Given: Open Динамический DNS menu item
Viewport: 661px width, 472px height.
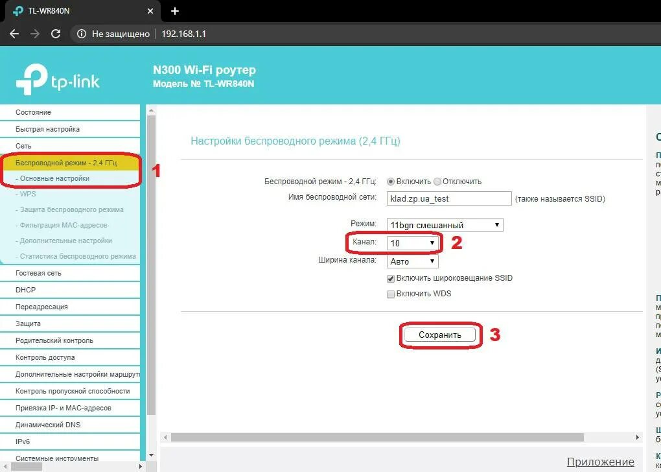Looking at the screenshot, I should (70, 425).
